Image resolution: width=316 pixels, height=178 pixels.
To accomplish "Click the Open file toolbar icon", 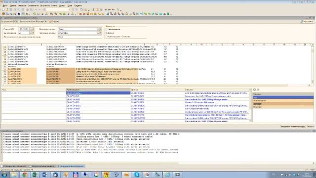I will point(7,9).
